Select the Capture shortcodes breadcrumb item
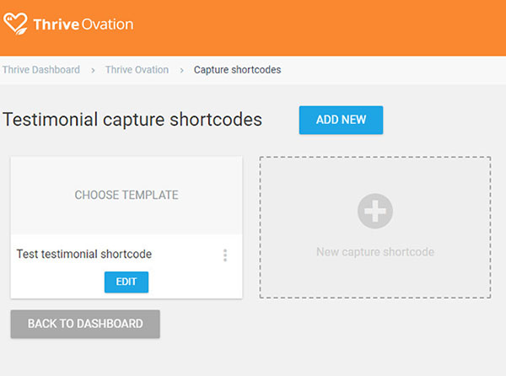Viewport: 506px width, 376px height. (x=237, y=70)
